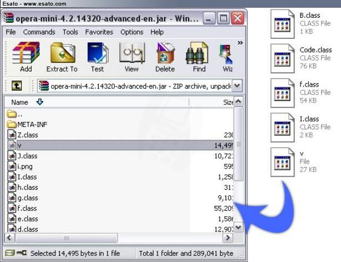Click the key lock icon in status bar
The width and height of the screenshot is (341, 262).
click(22, 253)
